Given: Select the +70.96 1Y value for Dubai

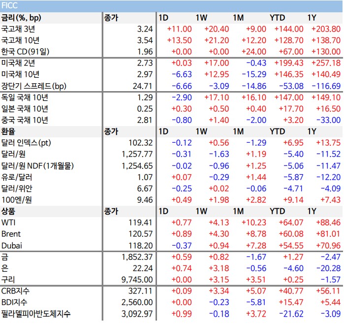Looking at the screenshot, I should 328,246.
